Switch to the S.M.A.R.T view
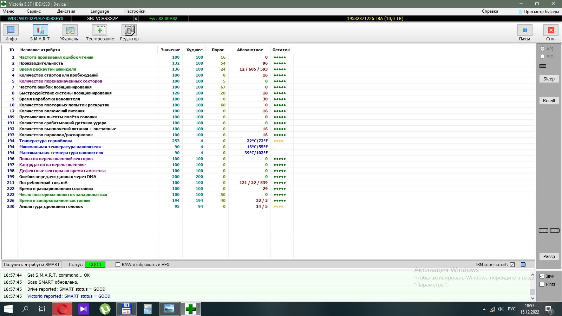This screenshot has width=562, height=316. point(40,33)
